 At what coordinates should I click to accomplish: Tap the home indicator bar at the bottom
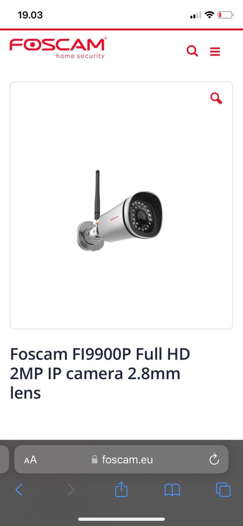coord(121,519)
